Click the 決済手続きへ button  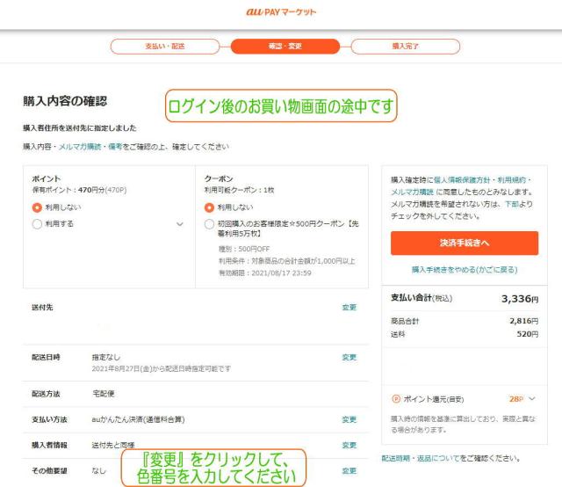(x=465, y=243)
